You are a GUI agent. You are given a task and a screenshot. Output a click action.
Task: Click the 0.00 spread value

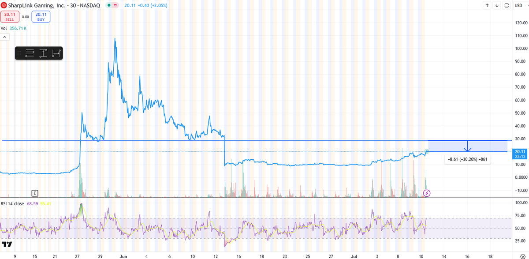pyautogui.click(x=25, y=17)
